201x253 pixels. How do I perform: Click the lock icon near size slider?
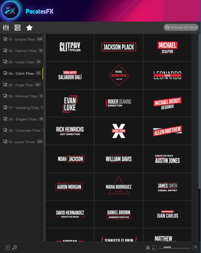point(148,248)
